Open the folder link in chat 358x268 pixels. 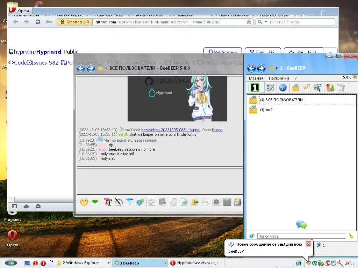coord(217,130)
